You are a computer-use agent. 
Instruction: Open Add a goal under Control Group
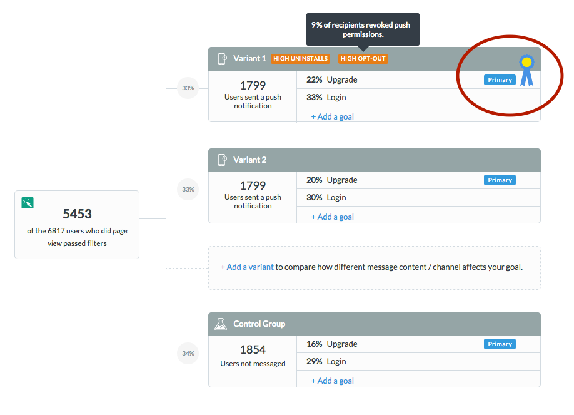(331, 381)
